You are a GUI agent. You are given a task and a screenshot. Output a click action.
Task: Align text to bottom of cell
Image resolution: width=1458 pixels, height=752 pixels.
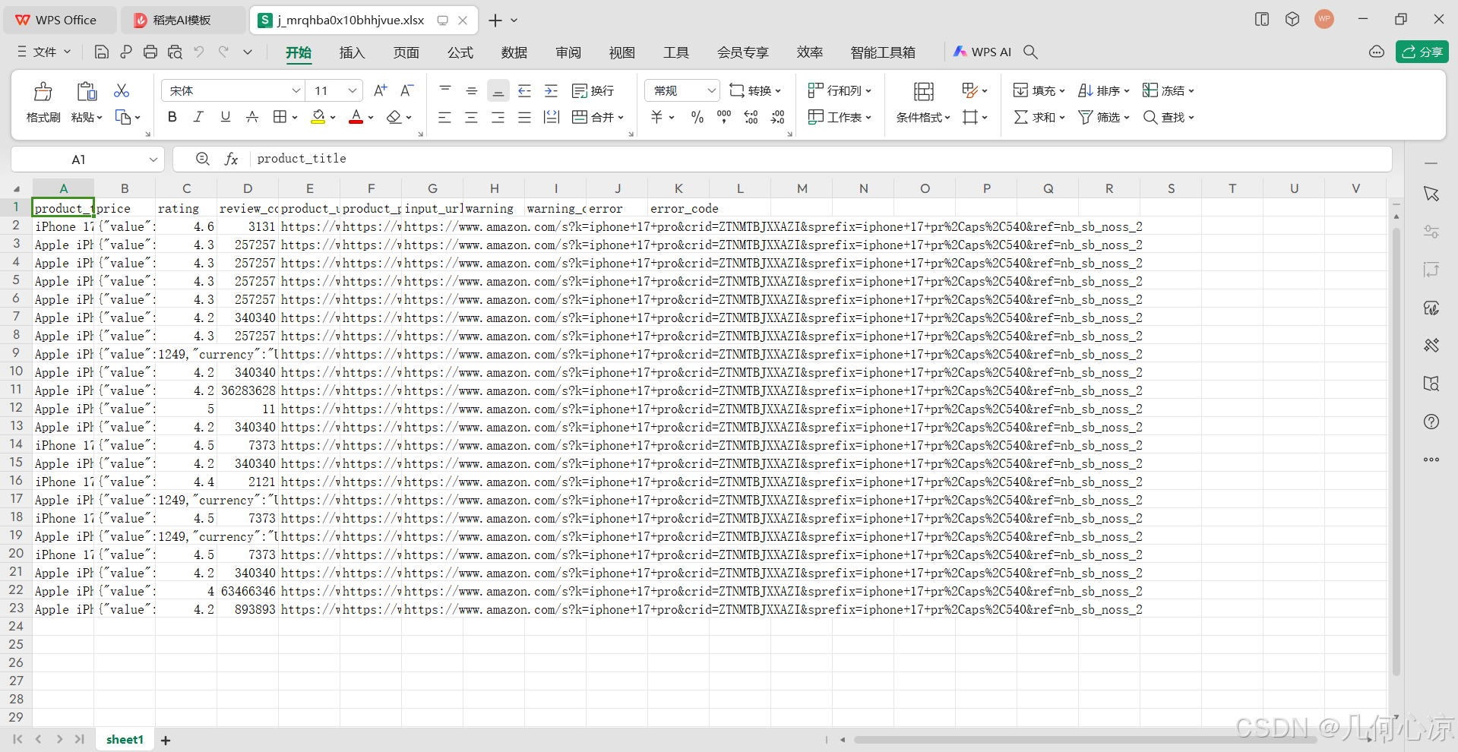tap(498, 90)
